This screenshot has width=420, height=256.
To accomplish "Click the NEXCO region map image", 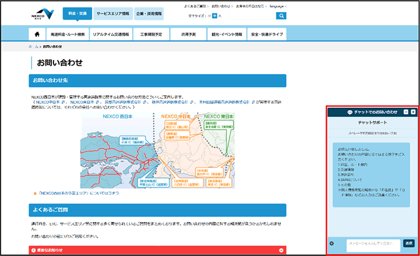I will (158, 150).
